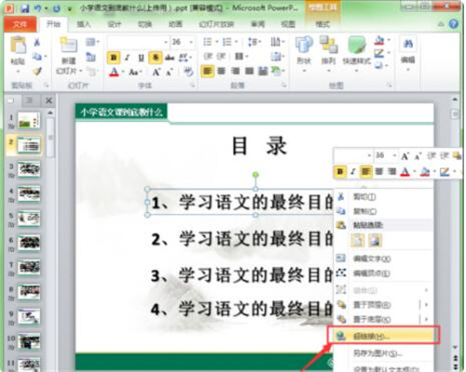Click Justify icon in ribbon paragraph group

click(x=250, y=72)
